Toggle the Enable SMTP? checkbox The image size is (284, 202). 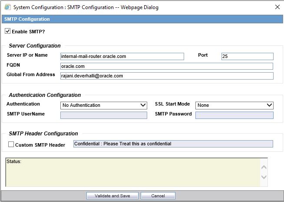click(x=8, y=31)
